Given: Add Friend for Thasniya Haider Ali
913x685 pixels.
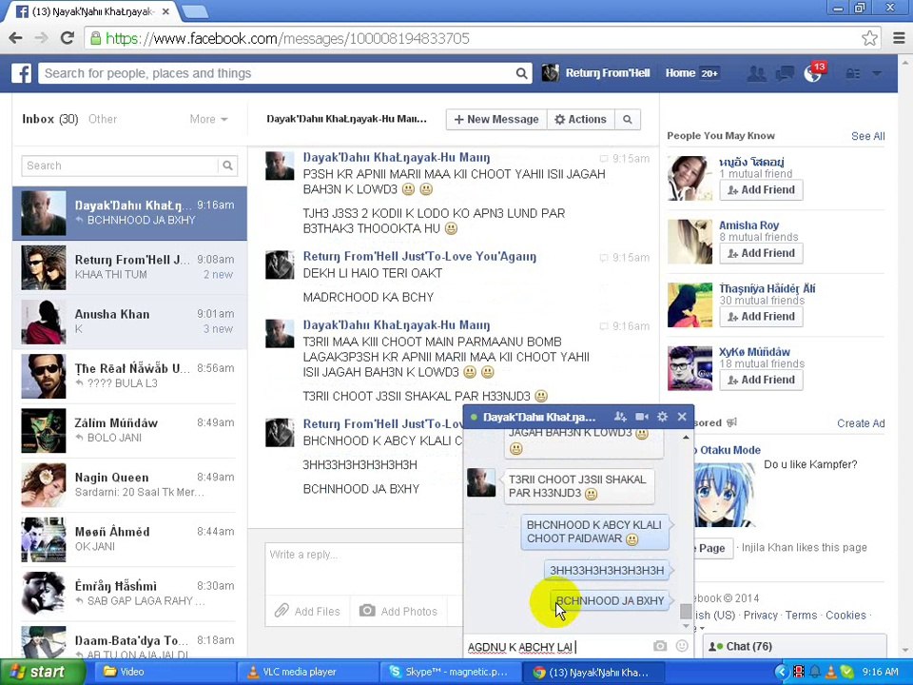Looking at the screenshot, I should click(761, 317).
